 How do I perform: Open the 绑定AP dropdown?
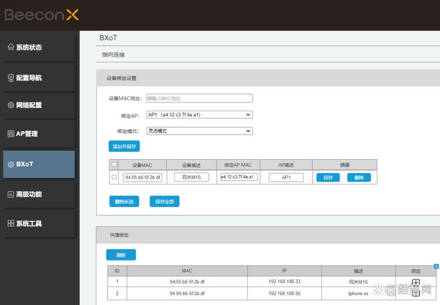(x=199, y=115)
